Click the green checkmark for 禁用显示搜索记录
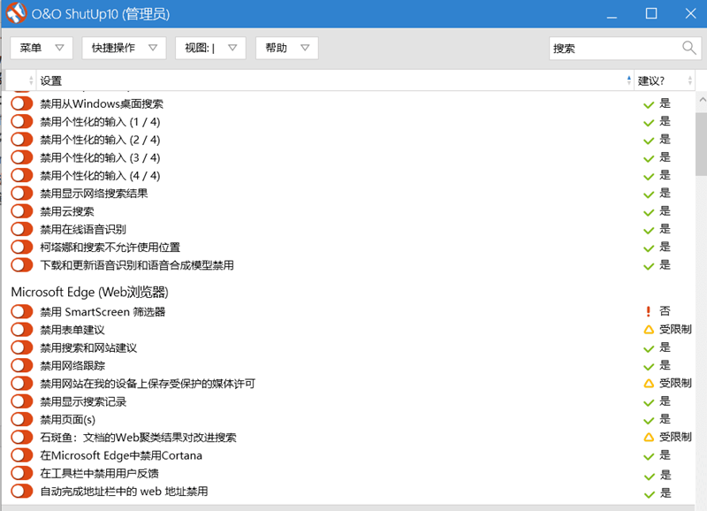Image resolution: width=707 pixels, height=511 pixels. (649, 402)
